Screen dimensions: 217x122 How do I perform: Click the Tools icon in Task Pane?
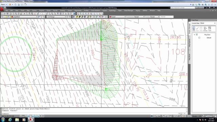(210, 29)
